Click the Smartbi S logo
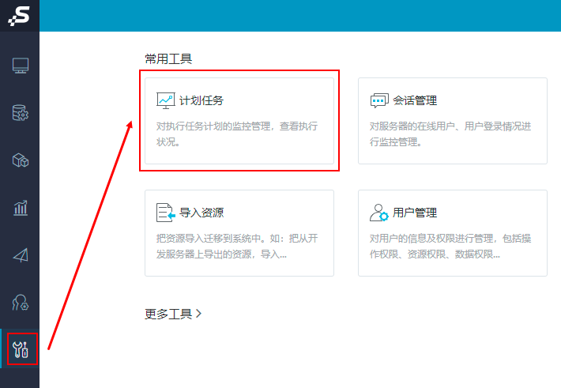Image resolution: width=561 pixels, height=388 pixels. coord(19,16)
